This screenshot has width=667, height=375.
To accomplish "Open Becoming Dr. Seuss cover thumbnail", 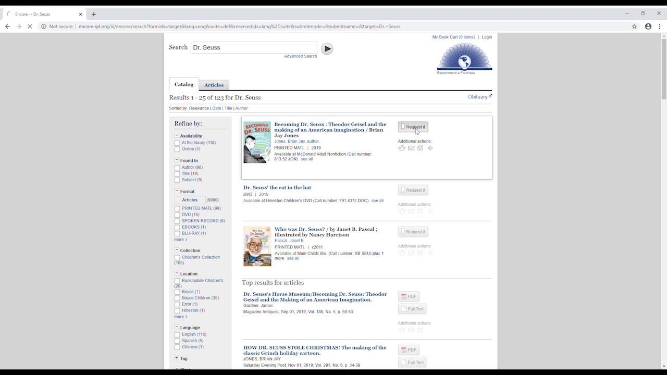I will pos(257,142).
